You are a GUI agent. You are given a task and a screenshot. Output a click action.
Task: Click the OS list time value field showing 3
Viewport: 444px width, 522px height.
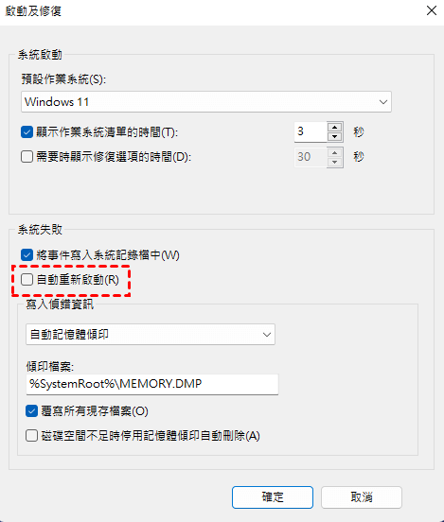[311, 131]
